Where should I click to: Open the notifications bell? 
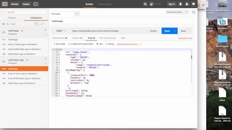click(x=181, y=4)
